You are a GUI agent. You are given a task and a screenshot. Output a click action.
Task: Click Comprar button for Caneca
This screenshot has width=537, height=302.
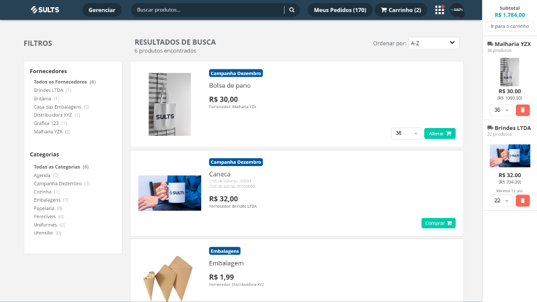pyautogui.click(x=439, y=223)
